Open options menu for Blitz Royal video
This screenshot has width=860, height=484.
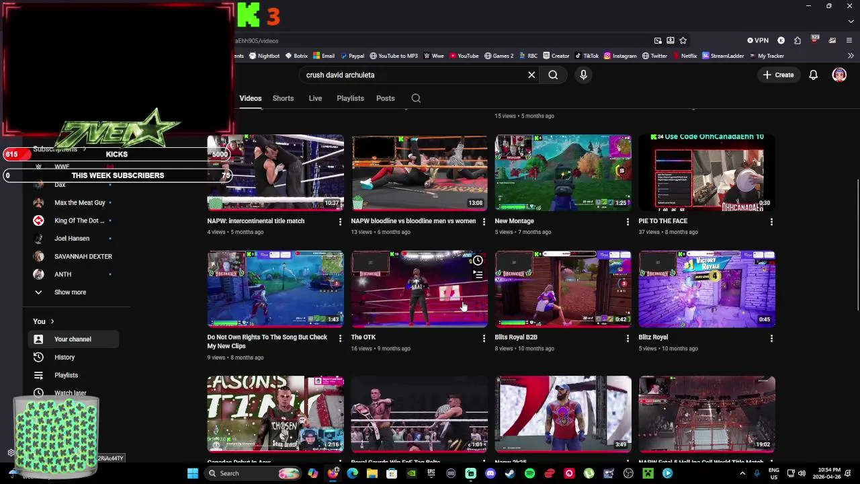point(771,338)
